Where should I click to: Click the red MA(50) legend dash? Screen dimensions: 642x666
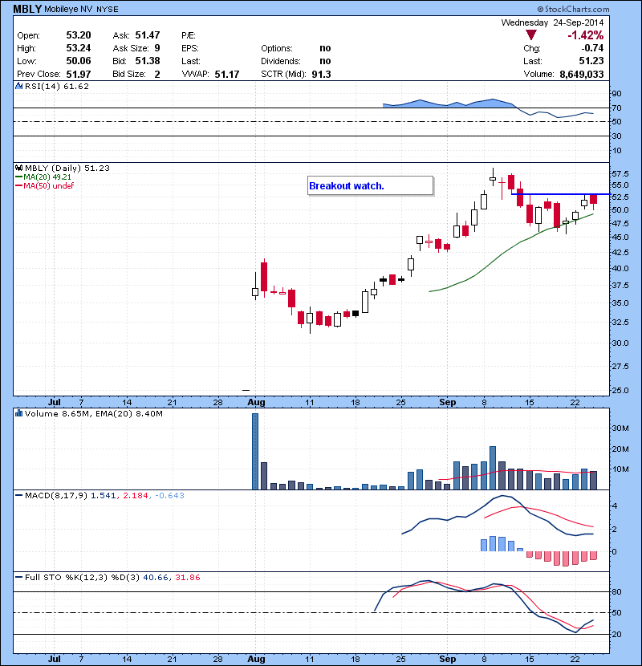coord(18,186)
